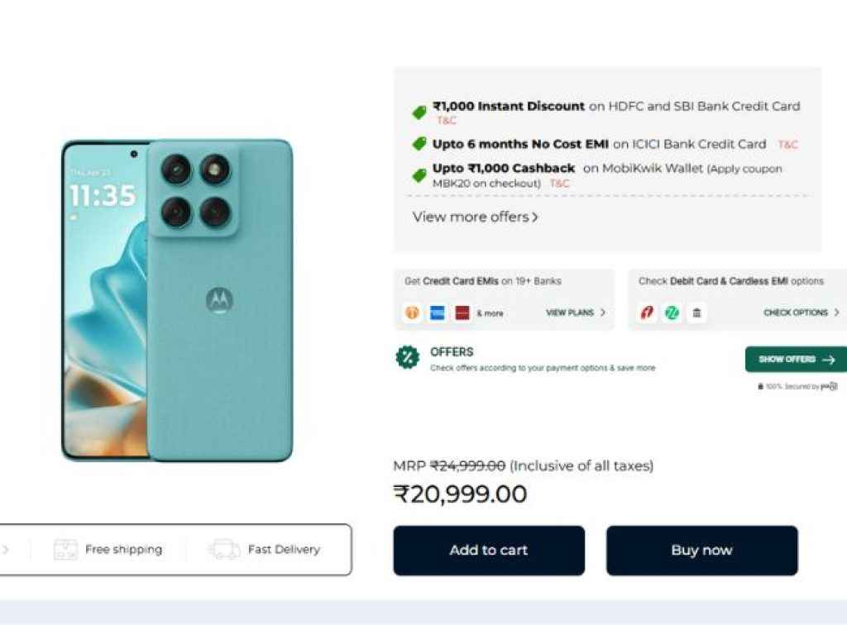This screenshot has width=847, height=625.
Task: Click the teal Motorola phone product image
Action: tap(178, 300)
